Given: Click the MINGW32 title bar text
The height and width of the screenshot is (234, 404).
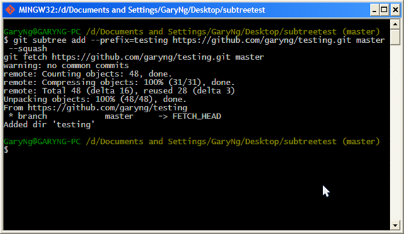Looking at the screenshot, I should 141,10.
